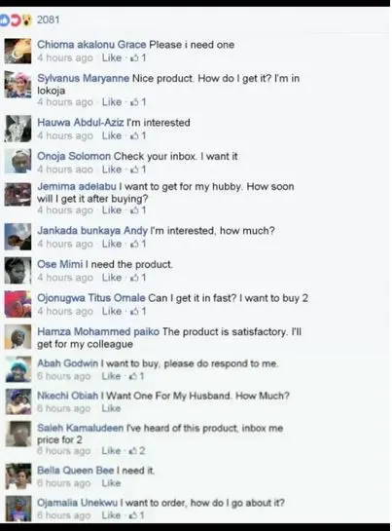Like Nkechi Obiah's comment
Viewport: 392px width, 531px height.
(x=111, y=408)
